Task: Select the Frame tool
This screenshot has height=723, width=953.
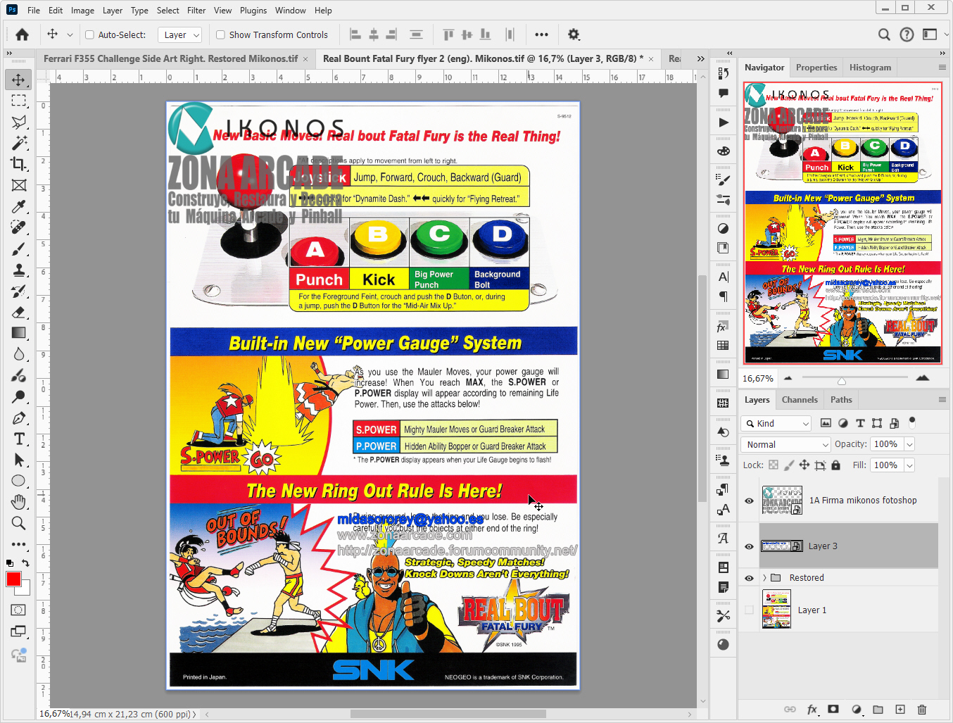Action: (19, 185)
